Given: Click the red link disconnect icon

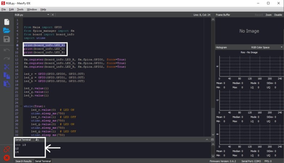Looking at the screenshot, I should coord(7,150).
